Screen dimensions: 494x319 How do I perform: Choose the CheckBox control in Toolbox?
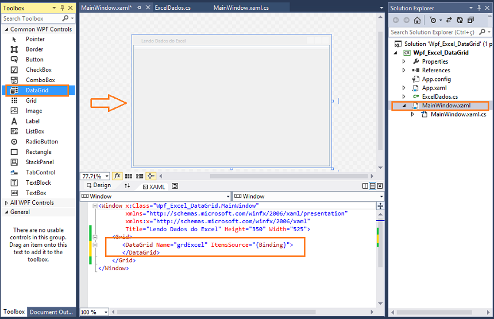[x=38, y=70]
